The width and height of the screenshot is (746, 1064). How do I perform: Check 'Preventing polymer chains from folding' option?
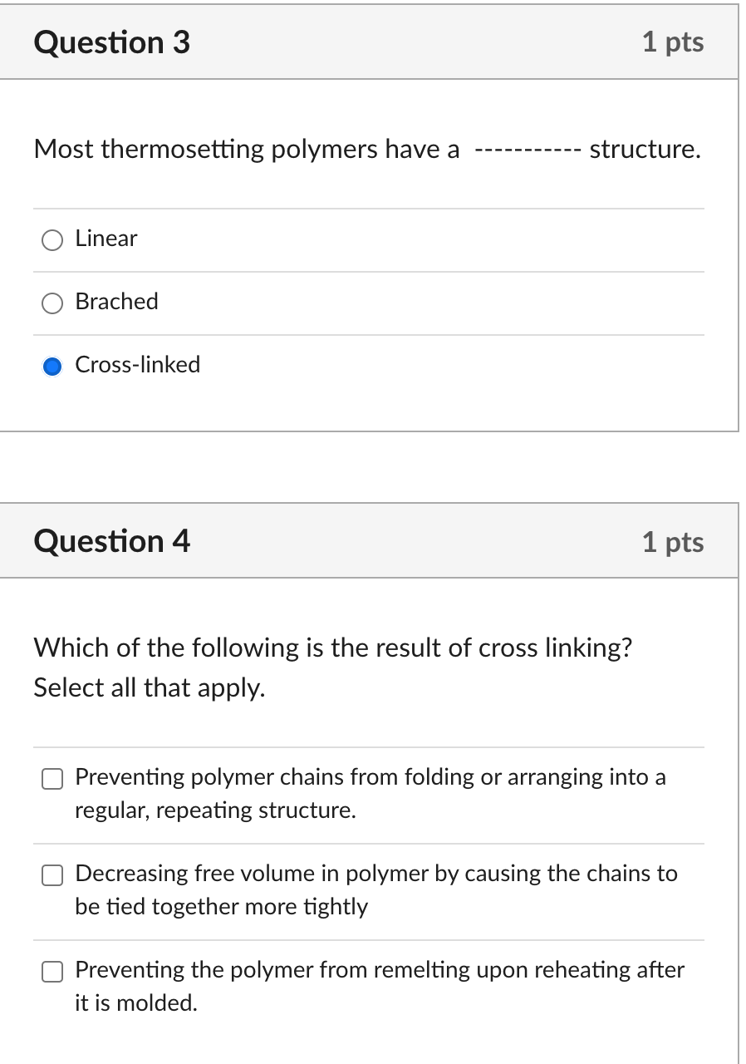(52, 779)
